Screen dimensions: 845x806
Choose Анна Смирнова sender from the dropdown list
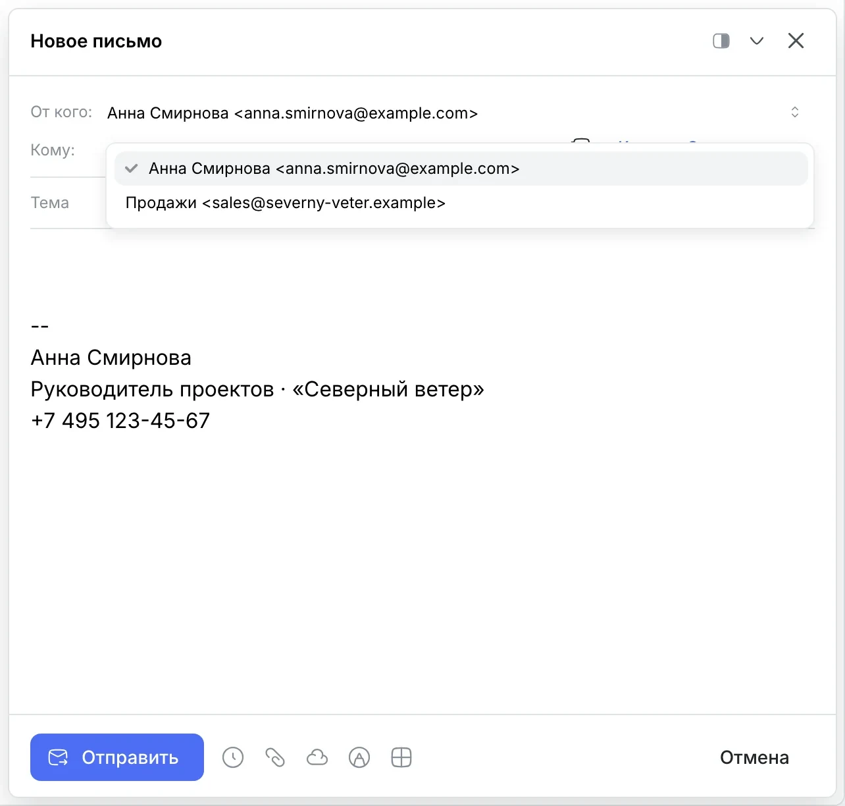click(x=461, y=169)
